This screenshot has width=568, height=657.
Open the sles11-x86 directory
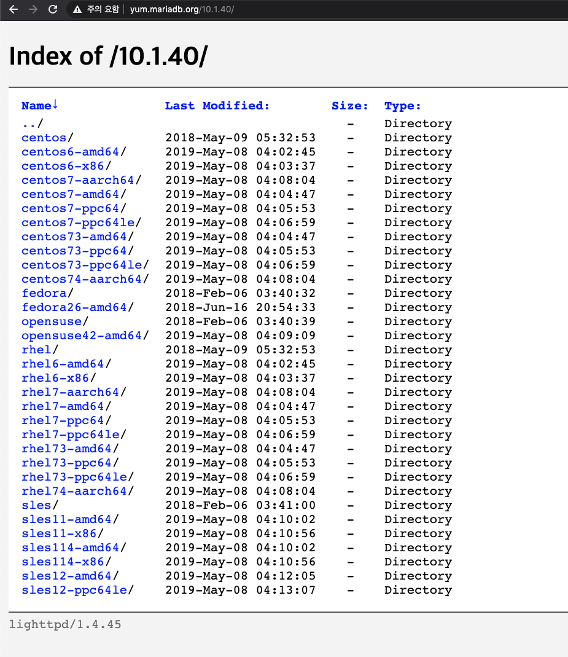click(x=59, y=534)
